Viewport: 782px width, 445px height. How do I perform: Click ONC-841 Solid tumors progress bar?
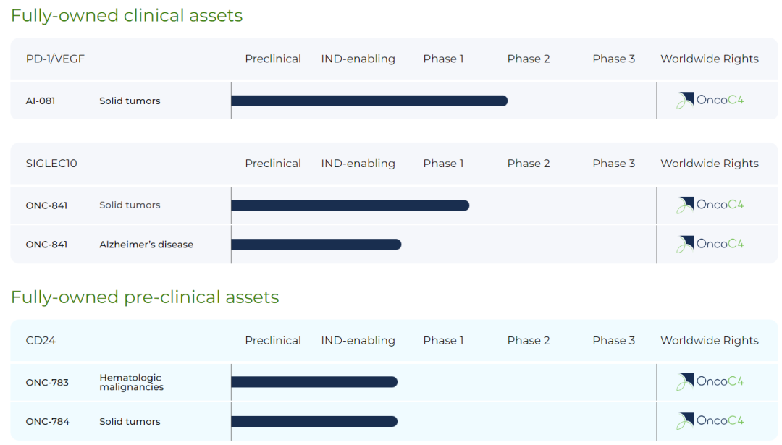coord(350,205)
